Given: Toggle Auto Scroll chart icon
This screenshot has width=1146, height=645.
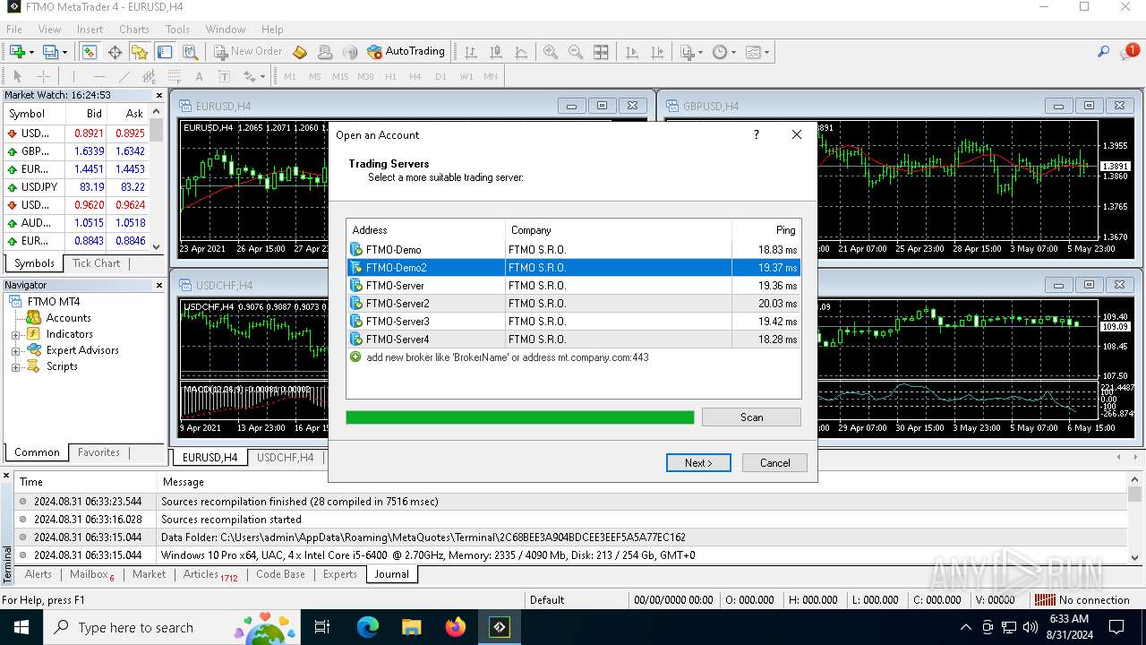Looking at the screenshot, I should (631, 52).
